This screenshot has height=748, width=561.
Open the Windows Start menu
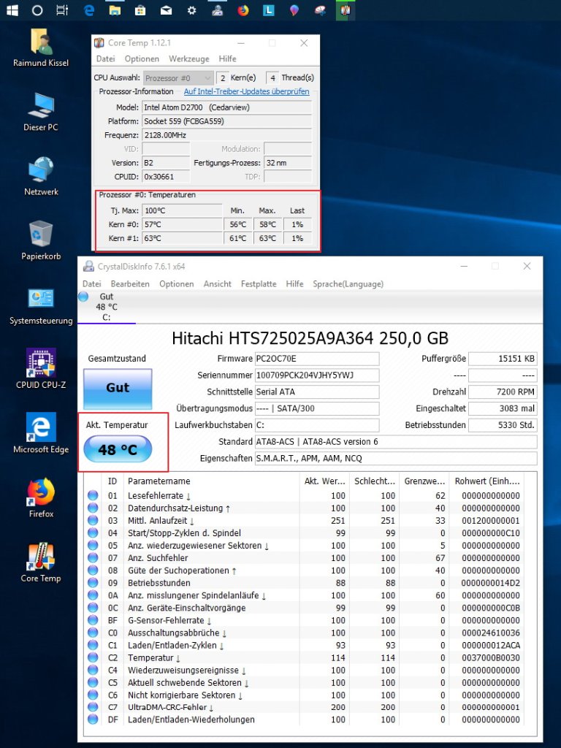coord(12,10)
